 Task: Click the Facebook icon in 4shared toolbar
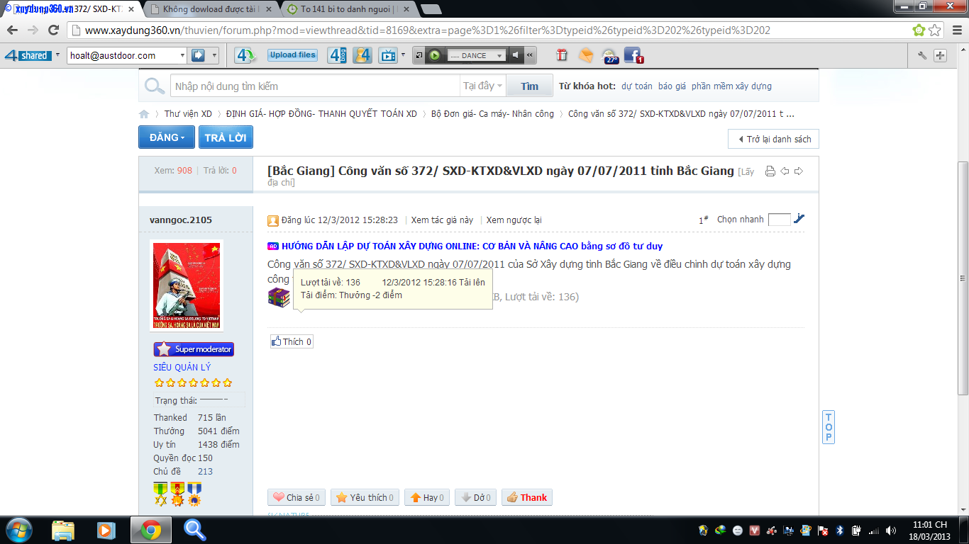pos(632,55)
